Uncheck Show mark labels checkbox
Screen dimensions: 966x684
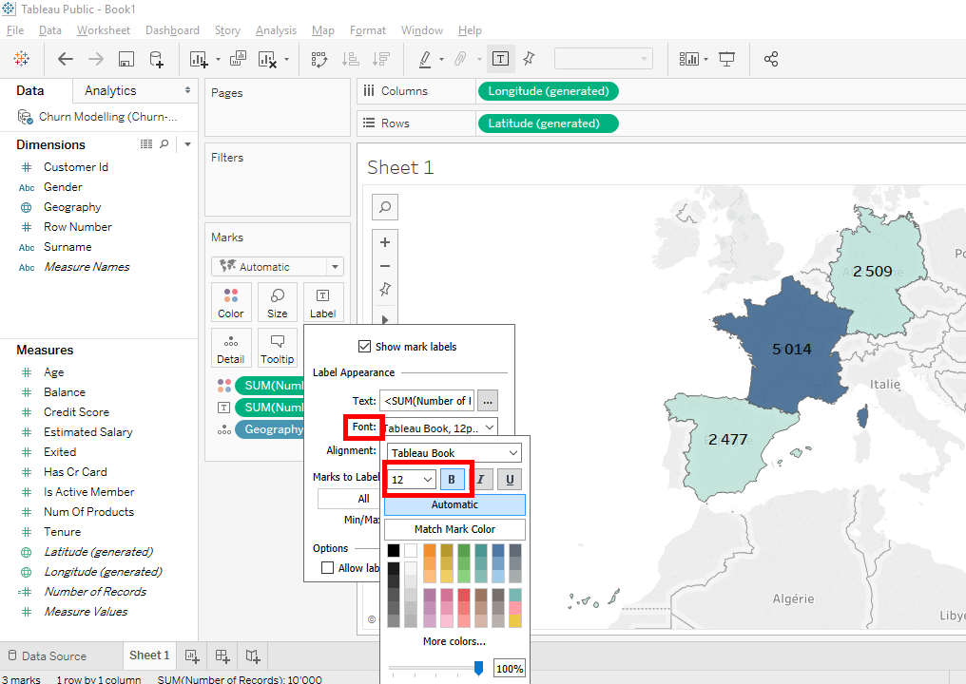(364, 347)
